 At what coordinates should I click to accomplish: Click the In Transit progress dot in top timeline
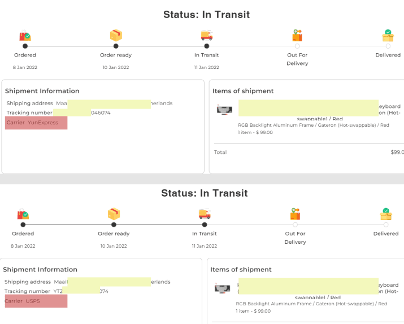pyautogui.click(x=206, y=46)
